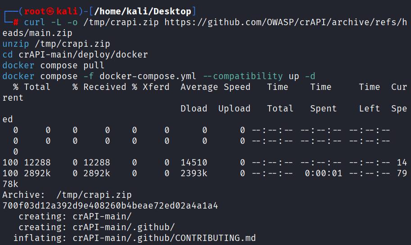Image resolution: width=411 pixels, height=245 pixels.
Task: Click the "Upload" column header
Action: point(235,108)
